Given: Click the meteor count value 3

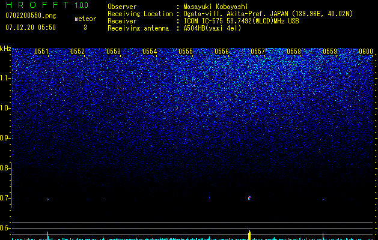Looking at the screenshot, I should pyautogui.click(x=85, y=28).
